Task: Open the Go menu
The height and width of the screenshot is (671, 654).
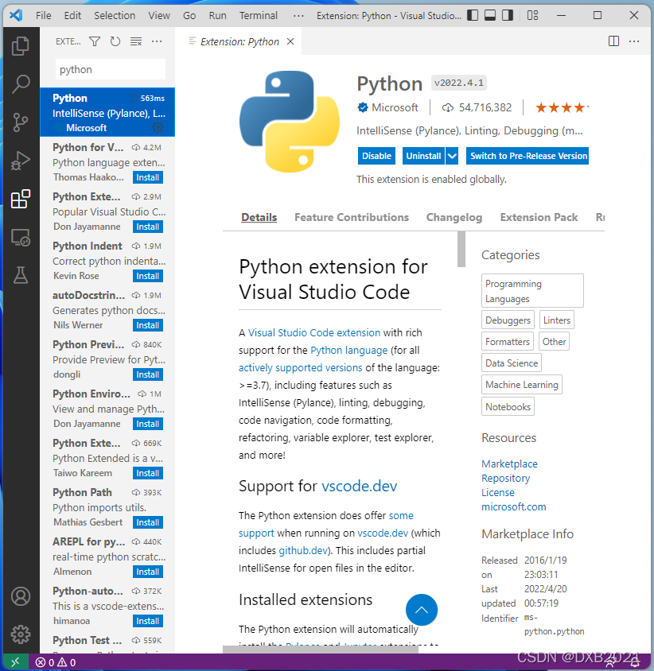Action: pyautogui.click(x=189, y=16)
